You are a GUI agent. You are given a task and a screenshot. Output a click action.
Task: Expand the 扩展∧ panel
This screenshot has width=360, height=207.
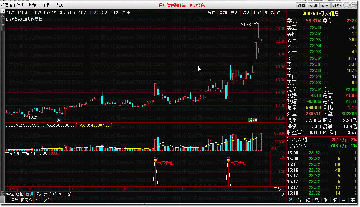pyautogui.click(x=26, y=200)
